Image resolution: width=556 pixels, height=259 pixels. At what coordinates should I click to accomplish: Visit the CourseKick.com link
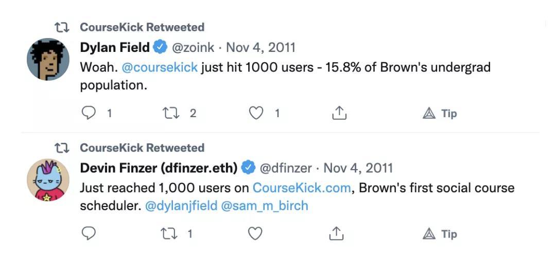click(x=302, y=188)
